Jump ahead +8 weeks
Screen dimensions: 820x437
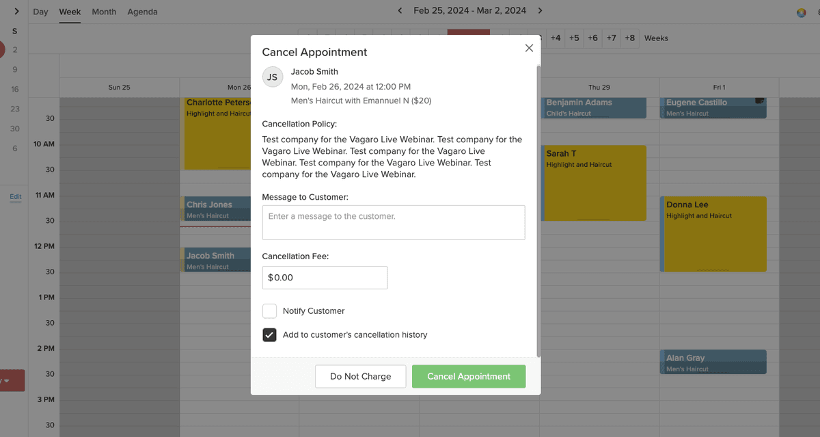pos(629,38)
